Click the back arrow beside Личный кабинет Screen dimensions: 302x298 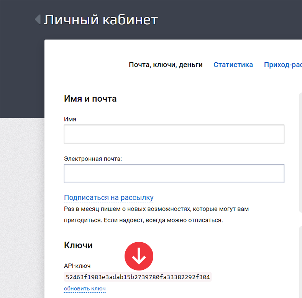[x=38, y=19]
